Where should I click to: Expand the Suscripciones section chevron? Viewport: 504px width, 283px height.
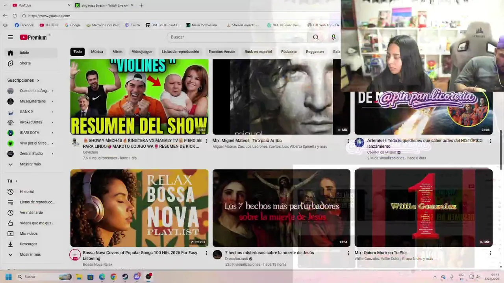[38, 81]
